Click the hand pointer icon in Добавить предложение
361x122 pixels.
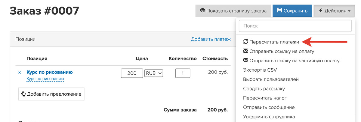[23, 94]
